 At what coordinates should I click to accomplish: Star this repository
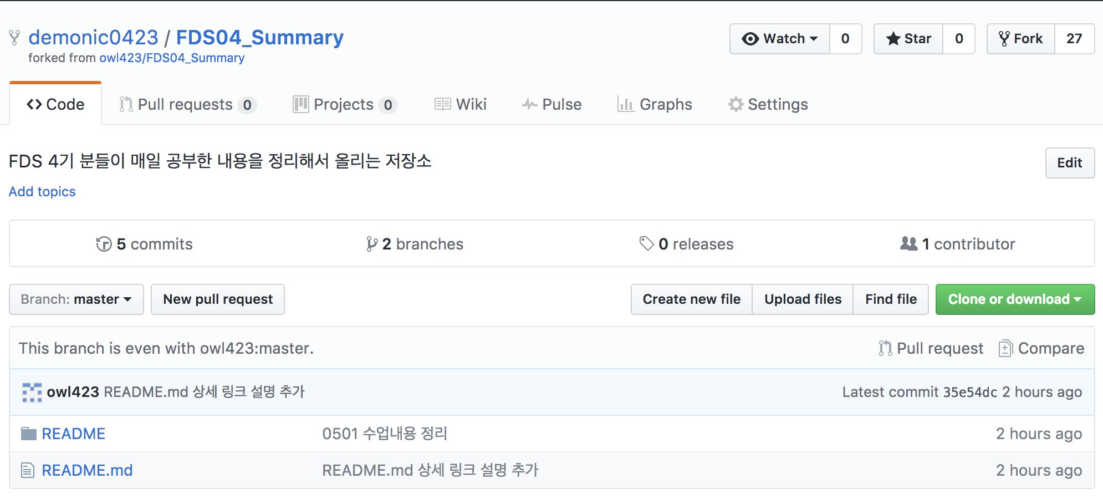coord(908,39)
